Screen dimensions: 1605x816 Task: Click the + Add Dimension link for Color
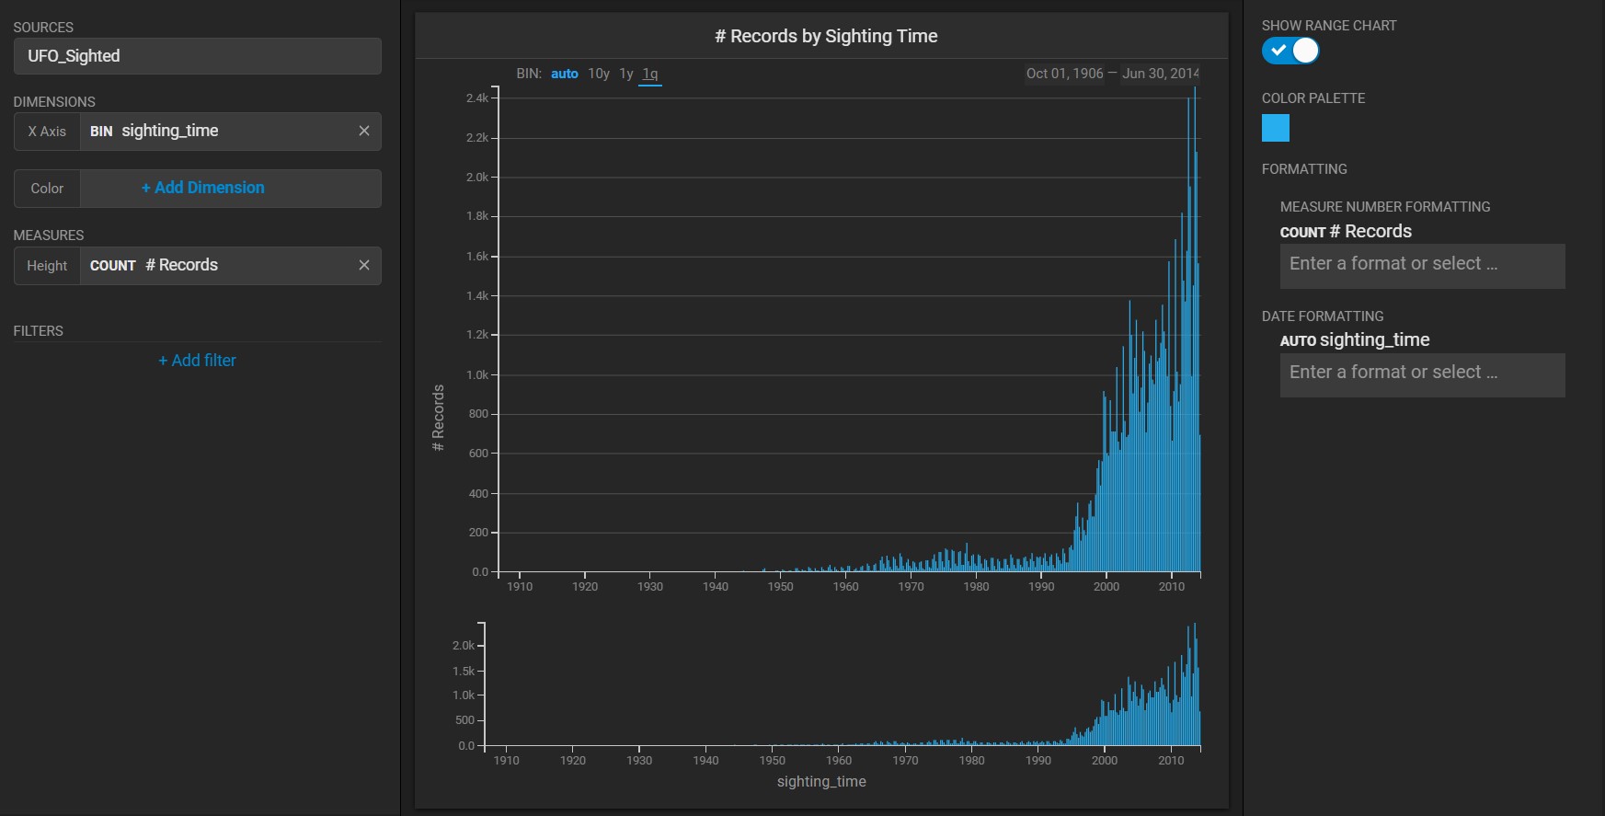point(202,188)
